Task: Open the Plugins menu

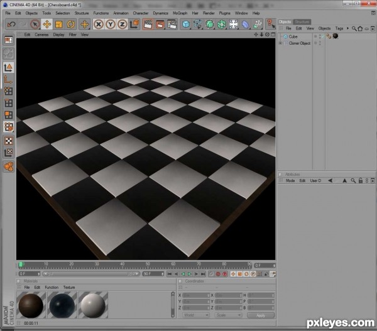Action: [224, 13]
